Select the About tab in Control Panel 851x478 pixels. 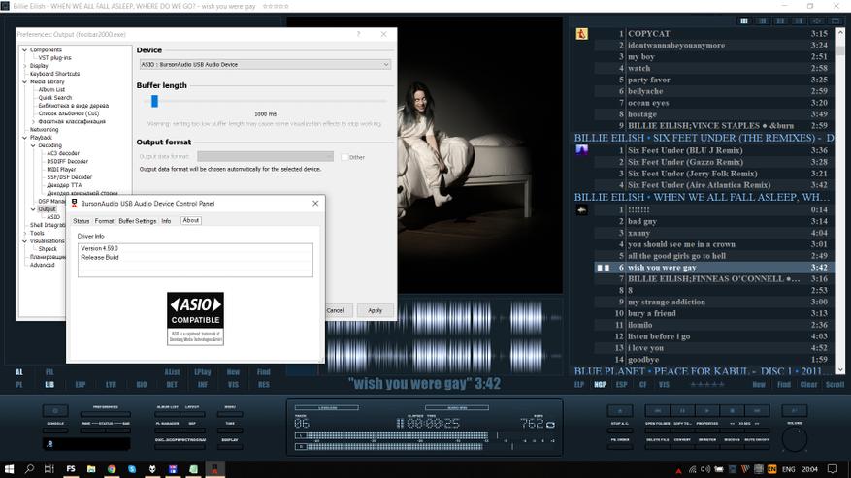click(x=190, y=220)
